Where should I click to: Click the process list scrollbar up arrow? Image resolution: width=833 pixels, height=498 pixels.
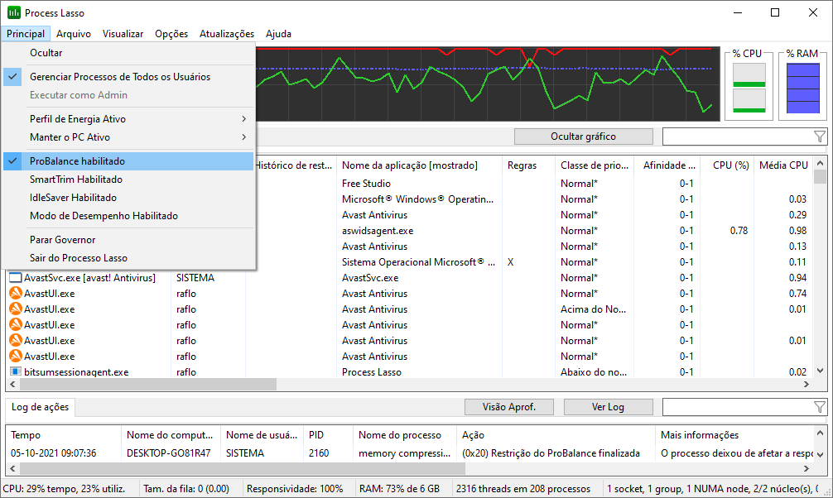click(820, 163)
